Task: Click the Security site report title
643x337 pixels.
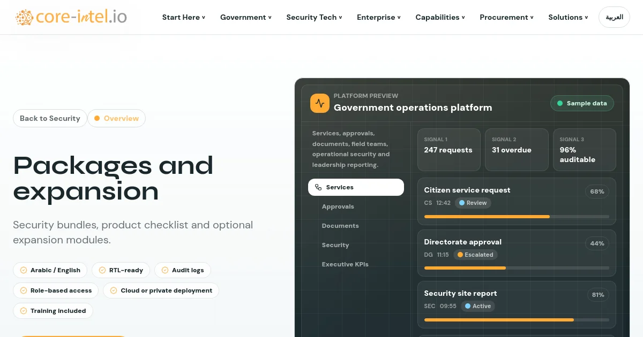Action: (x=461, y=293)
